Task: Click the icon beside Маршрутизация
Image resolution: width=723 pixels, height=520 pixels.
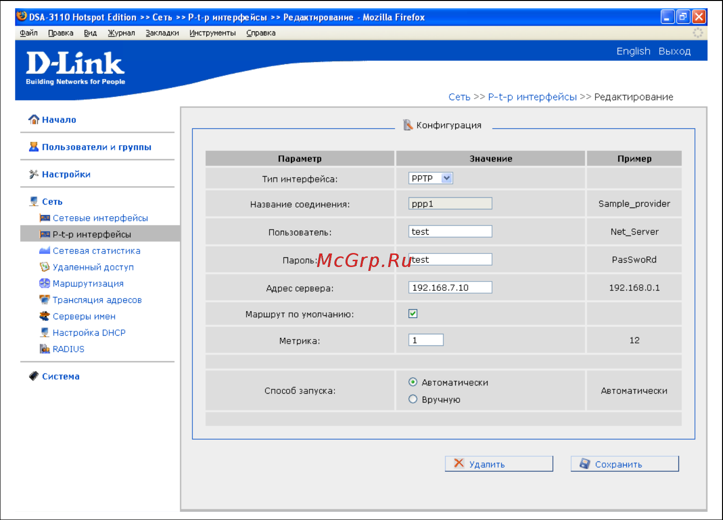Action: (x=45, y=283)
